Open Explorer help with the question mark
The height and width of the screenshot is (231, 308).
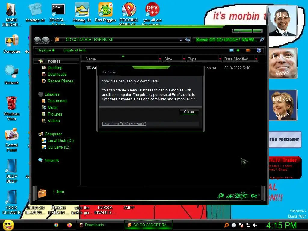click(x=259, y=50)
